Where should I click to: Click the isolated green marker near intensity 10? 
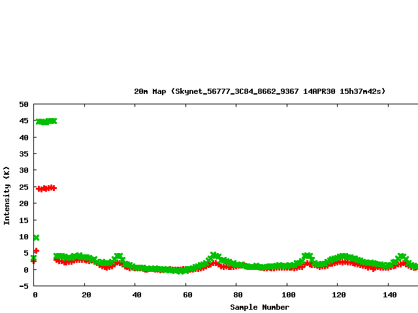click(37, 237)
